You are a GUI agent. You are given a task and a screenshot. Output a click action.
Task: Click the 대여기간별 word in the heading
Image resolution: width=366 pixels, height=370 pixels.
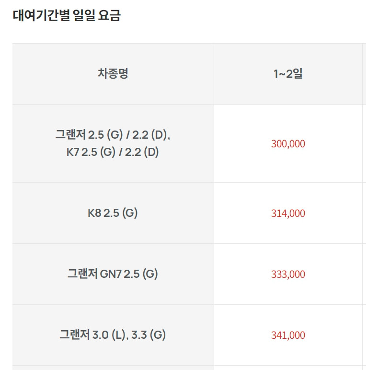(x=41, y=15)
